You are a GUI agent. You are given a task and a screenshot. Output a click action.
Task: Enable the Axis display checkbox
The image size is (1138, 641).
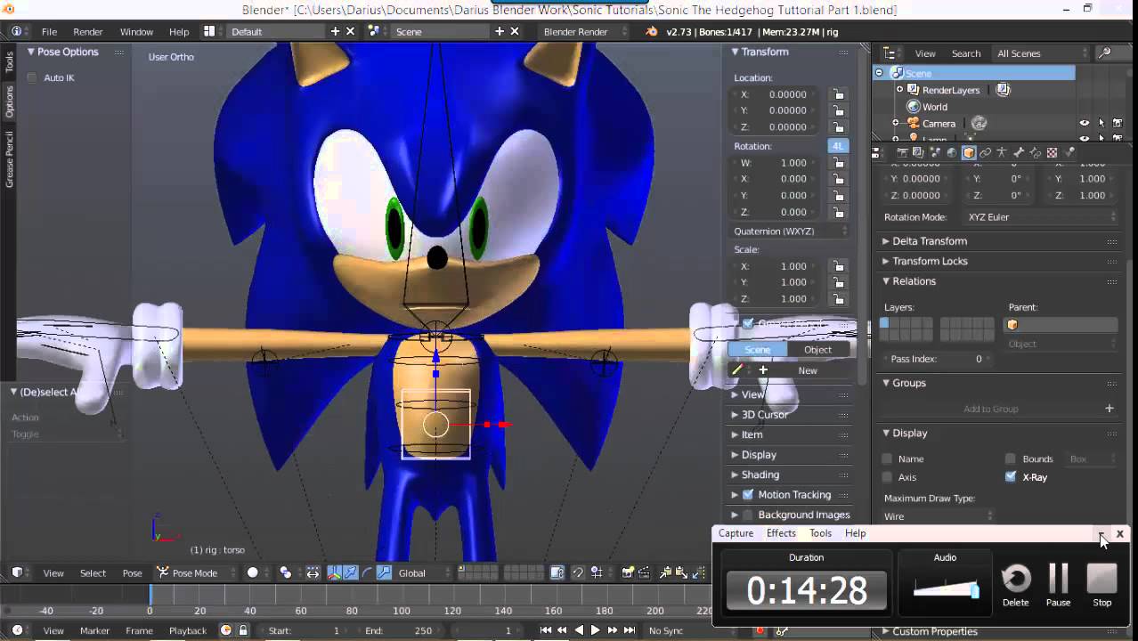[x=887, y=477]
